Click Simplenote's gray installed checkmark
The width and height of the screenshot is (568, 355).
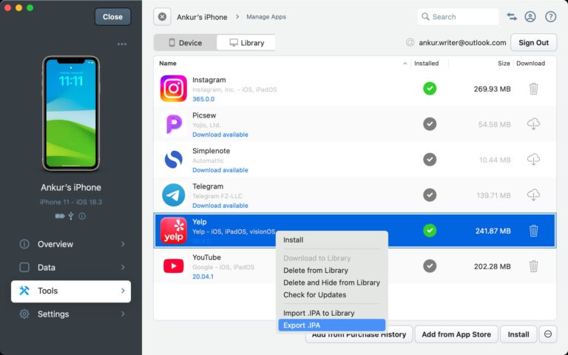click(430, 160)
